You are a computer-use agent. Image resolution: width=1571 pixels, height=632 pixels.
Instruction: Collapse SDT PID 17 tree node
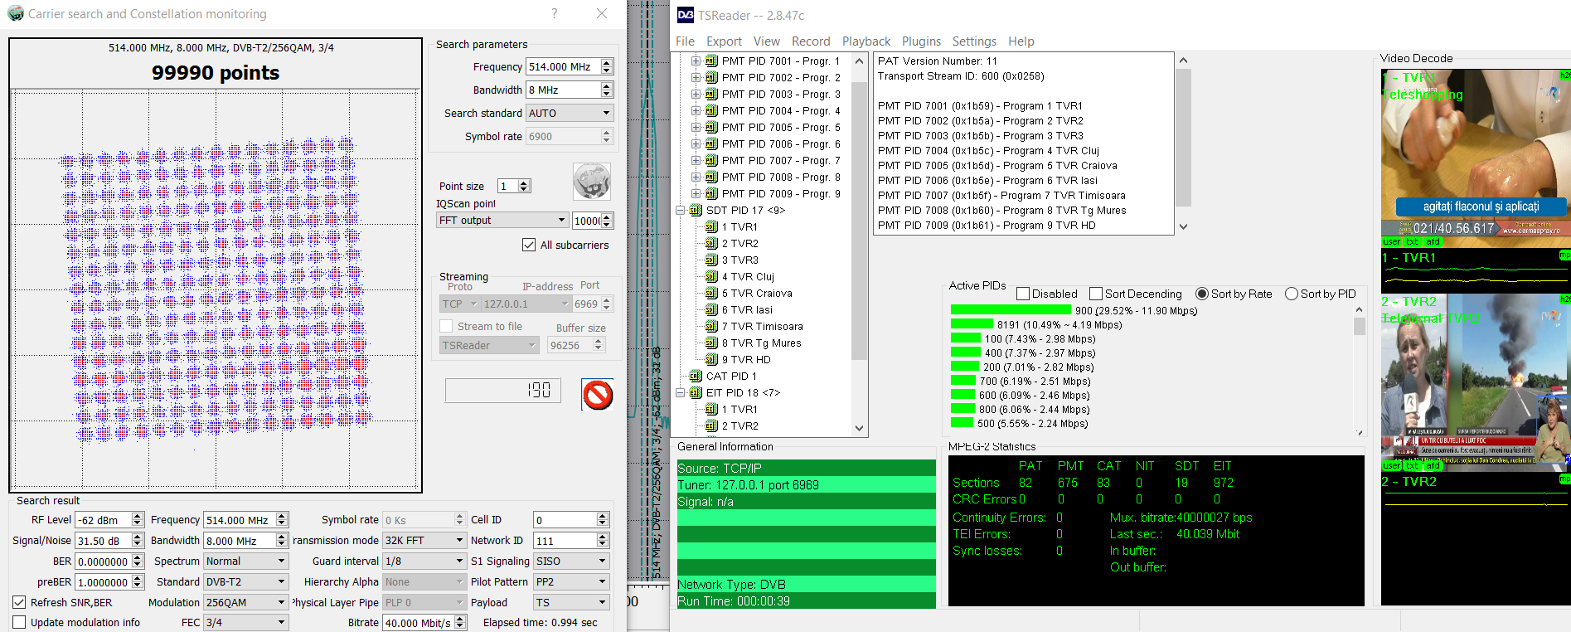[680, 210]
